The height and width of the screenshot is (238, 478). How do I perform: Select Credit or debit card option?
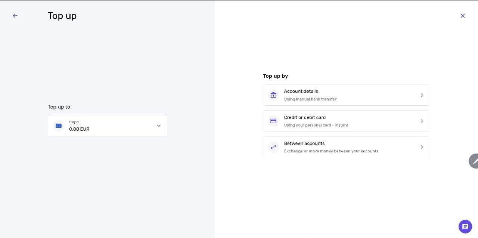[x=346, y=121]
